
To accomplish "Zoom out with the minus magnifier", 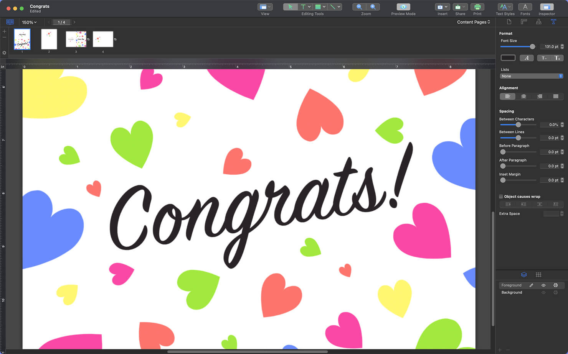I will (x=359, y=7).
